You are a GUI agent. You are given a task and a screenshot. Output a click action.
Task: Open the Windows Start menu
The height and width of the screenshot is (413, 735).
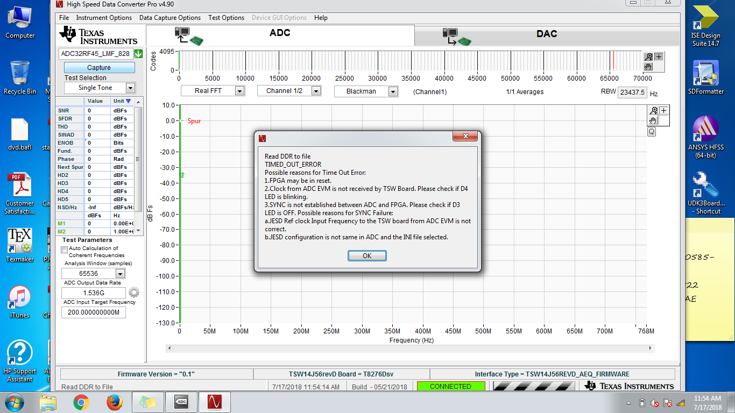click(x=14, y=402)
